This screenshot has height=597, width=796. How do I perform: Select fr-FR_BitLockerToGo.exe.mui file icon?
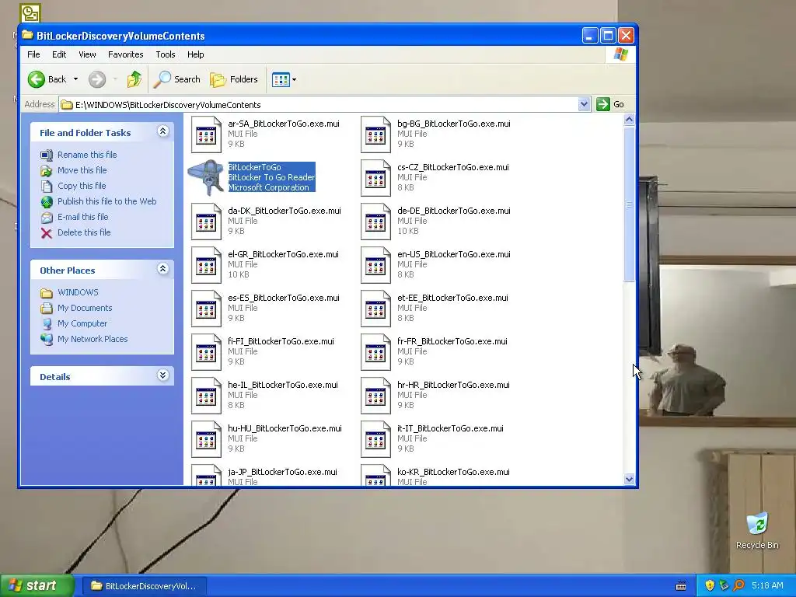tap(375, 352)
